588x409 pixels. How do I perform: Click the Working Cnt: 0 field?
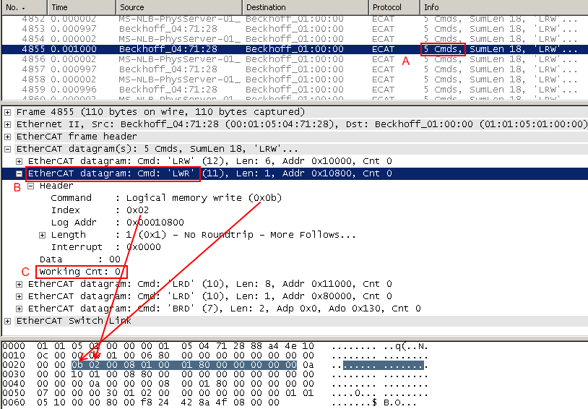click(80, 272)
